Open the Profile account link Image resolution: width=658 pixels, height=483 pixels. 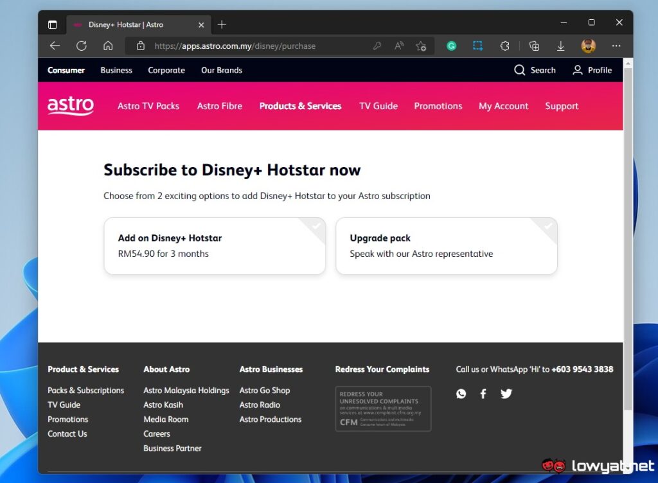(592, 70)
